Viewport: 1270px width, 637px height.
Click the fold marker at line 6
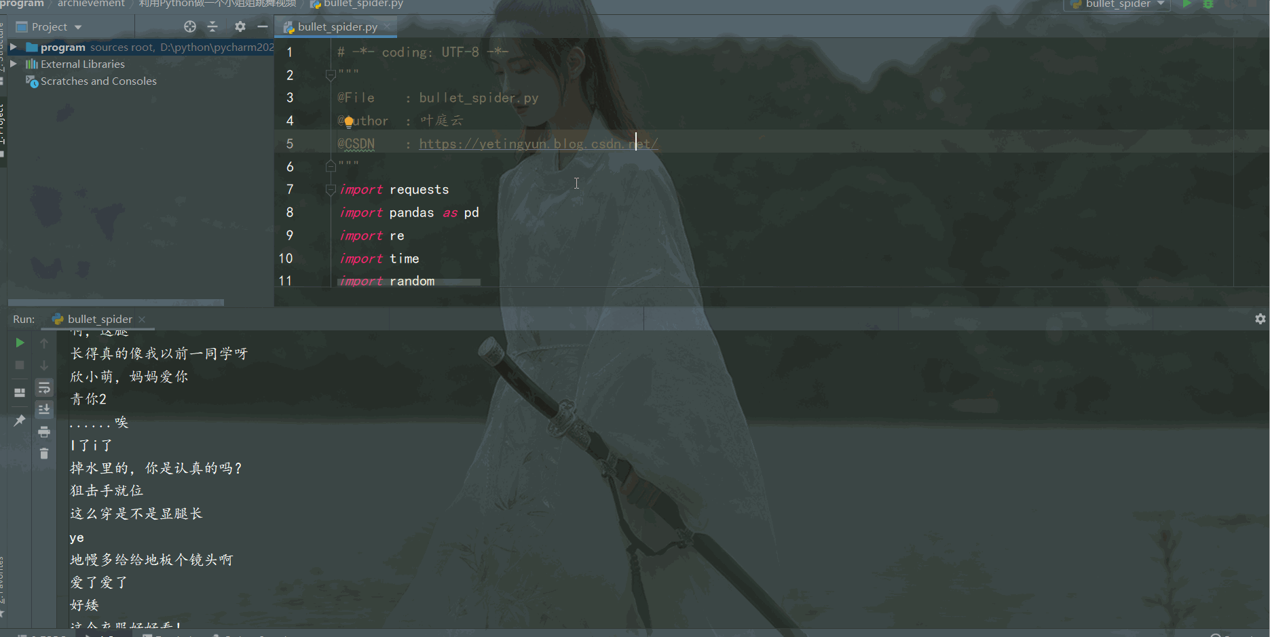tap(331, 166)
